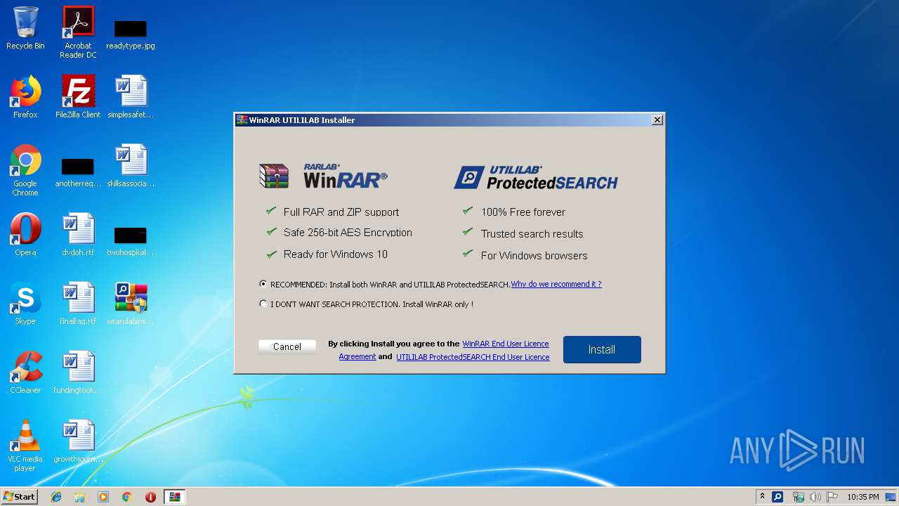Open Chrome from the taskbar

click(x=127, y=497)
